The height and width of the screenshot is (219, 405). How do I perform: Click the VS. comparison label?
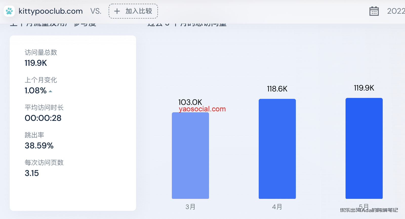tap(96, 11)
